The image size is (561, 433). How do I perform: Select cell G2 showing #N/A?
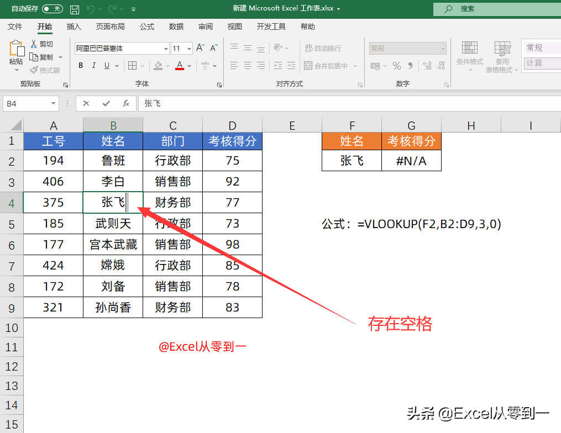(x=411, y=161)
